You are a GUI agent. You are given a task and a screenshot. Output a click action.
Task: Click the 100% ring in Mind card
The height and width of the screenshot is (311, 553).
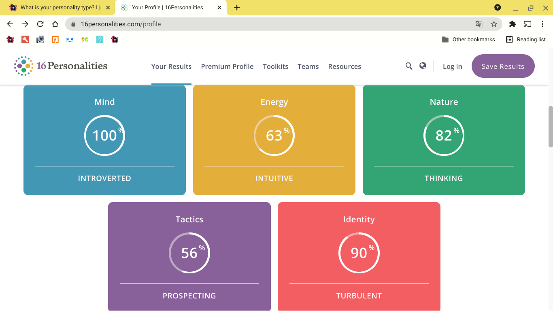[104, 136]
